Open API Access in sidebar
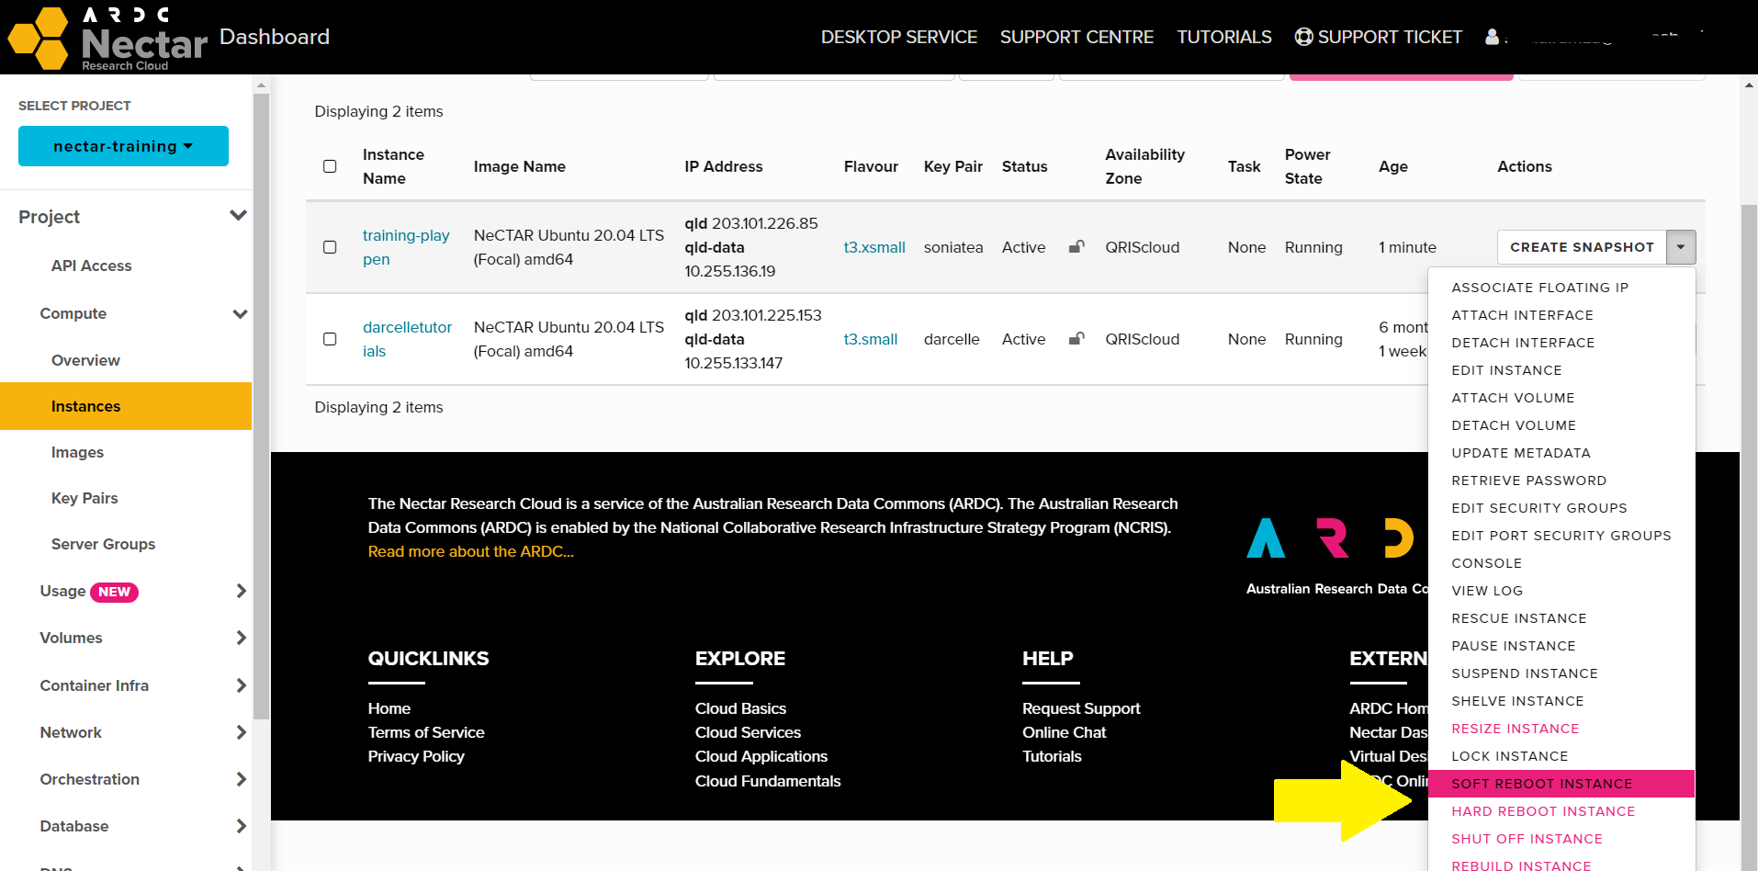Viewport: 1758px width, 871px height. coord(92,266)
